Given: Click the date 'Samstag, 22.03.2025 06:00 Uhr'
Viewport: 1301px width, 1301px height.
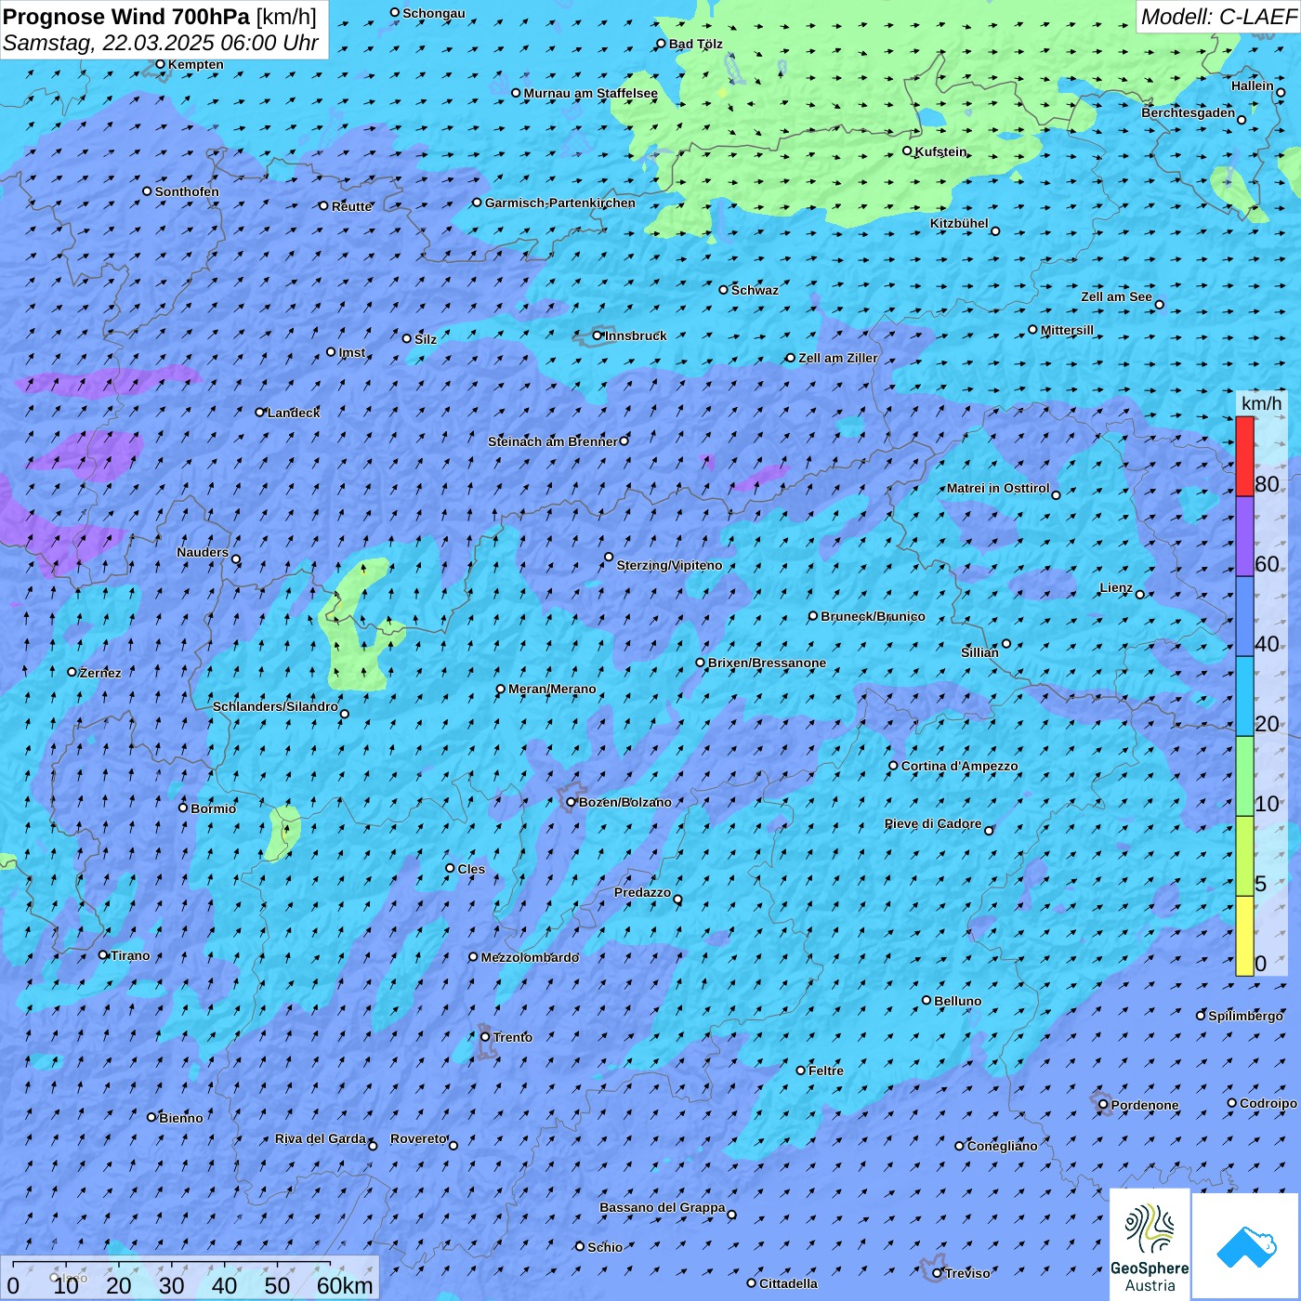Looking at the screenshot, I should [x=161, y=43].
